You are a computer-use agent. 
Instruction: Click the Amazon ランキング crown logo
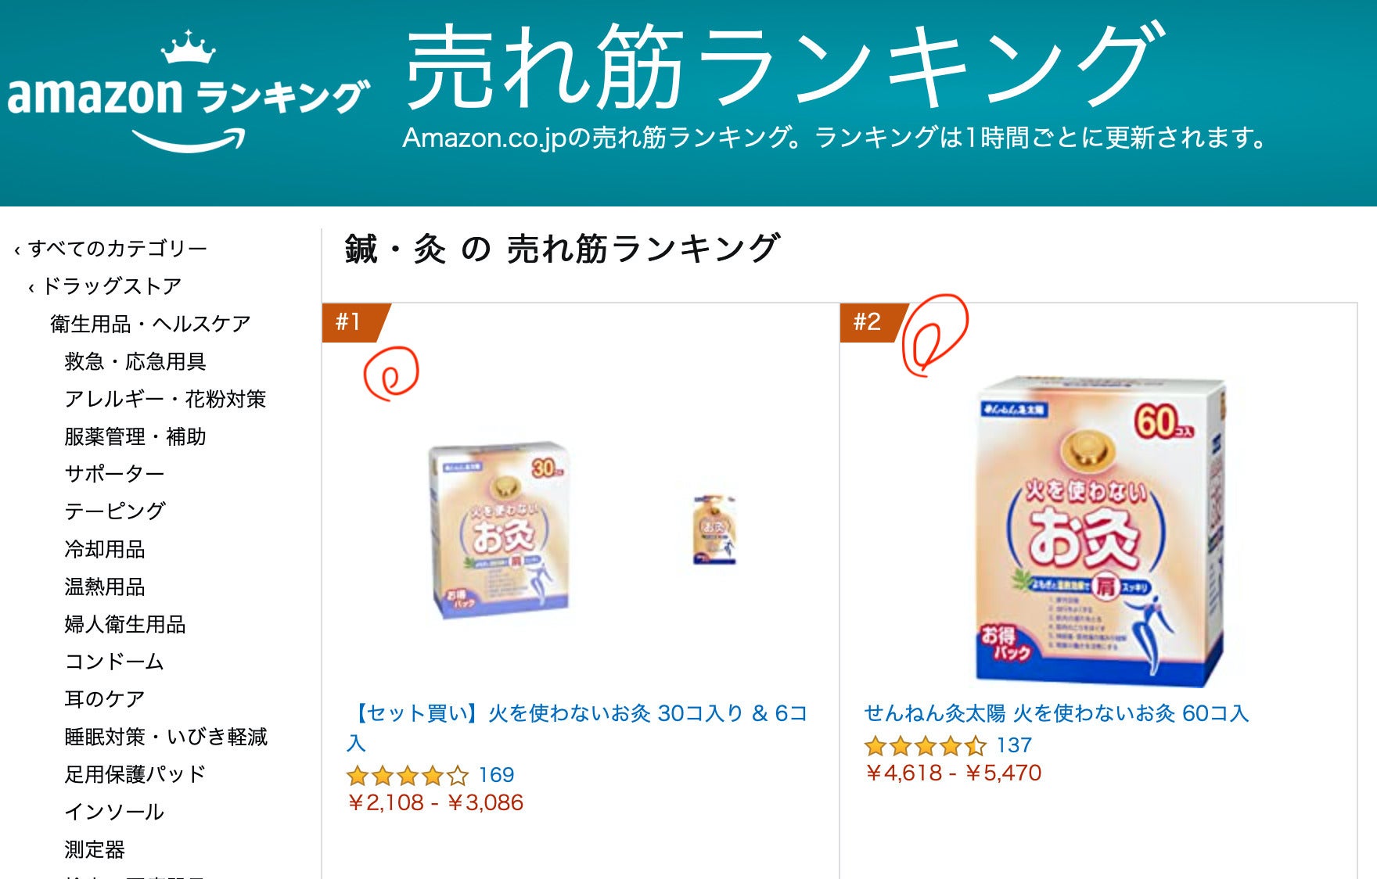pos(188,91)
